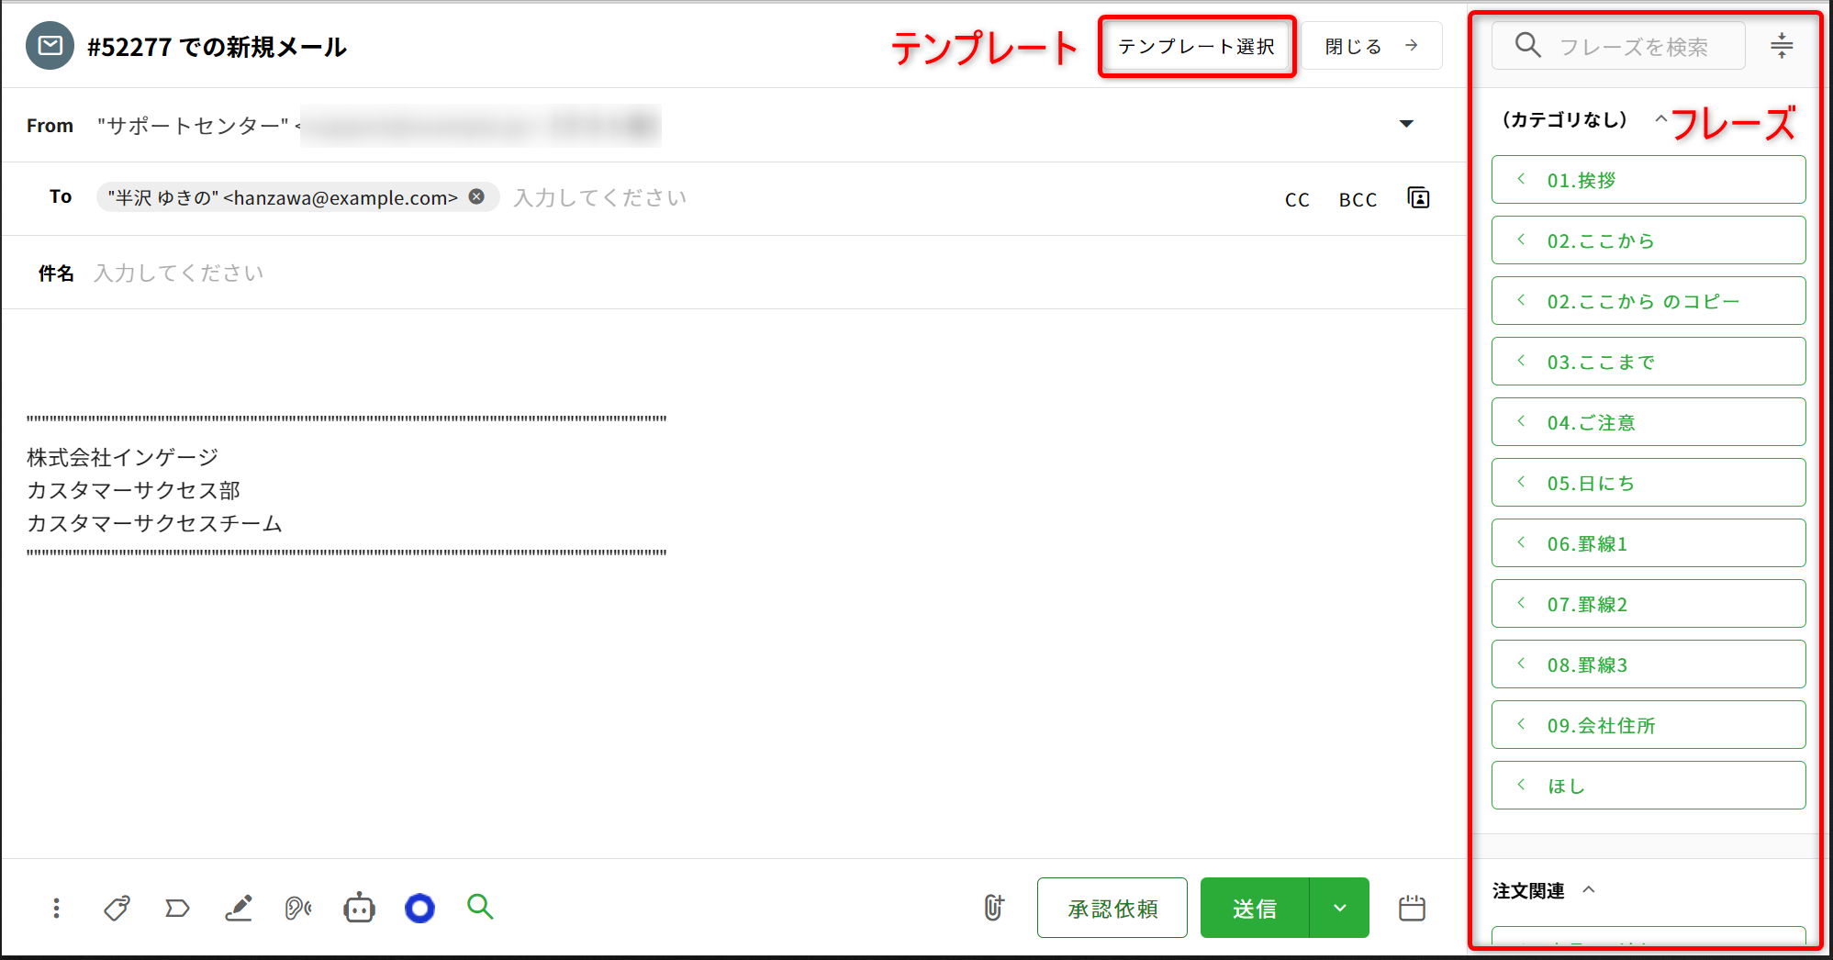Click the テンプレート選択 button
The image size is (1833, 960).
pos(1196,47)
